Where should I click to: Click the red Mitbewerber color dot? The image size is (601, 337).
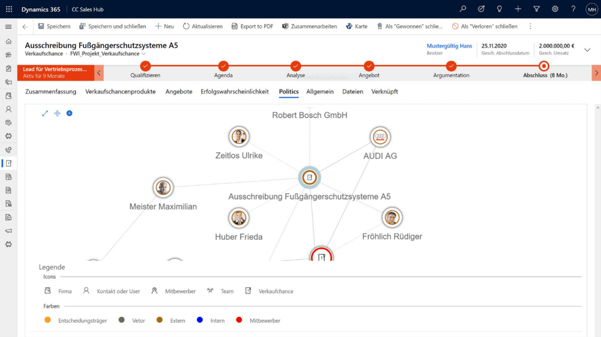(239, 320)
